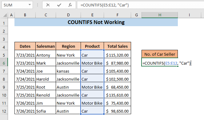Select column I header
Viewport: 204px width, 120px height.
[x=189, y=15]
